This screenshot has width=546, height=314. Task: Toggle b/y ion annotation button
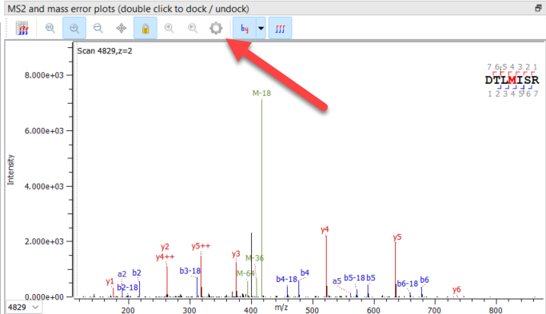pos(245,28)
